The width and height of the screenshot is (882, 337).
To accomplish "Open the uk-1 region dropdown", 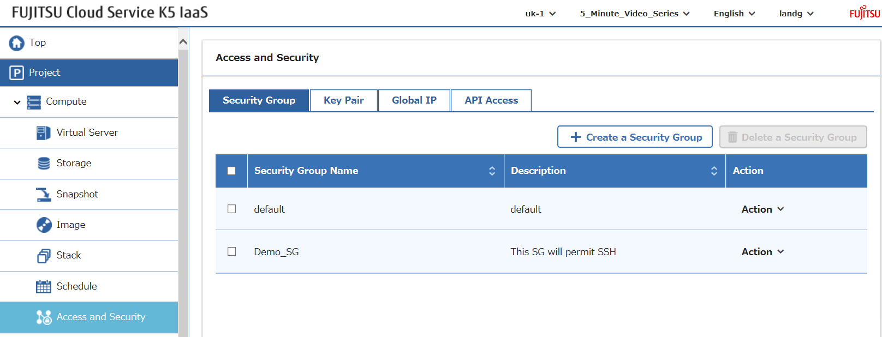I will pos(540,14).
